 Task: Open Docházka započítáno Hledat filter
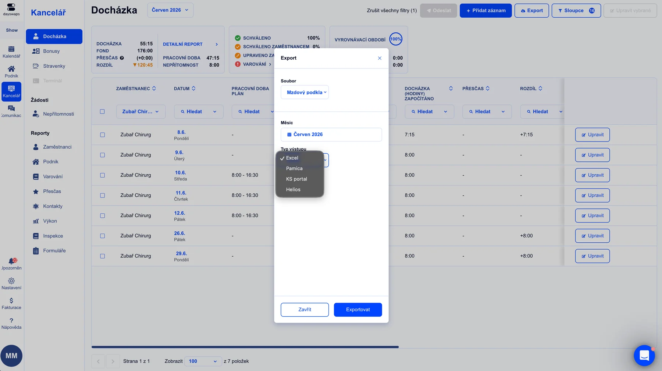pyautogui.click(x=429, y=111)
